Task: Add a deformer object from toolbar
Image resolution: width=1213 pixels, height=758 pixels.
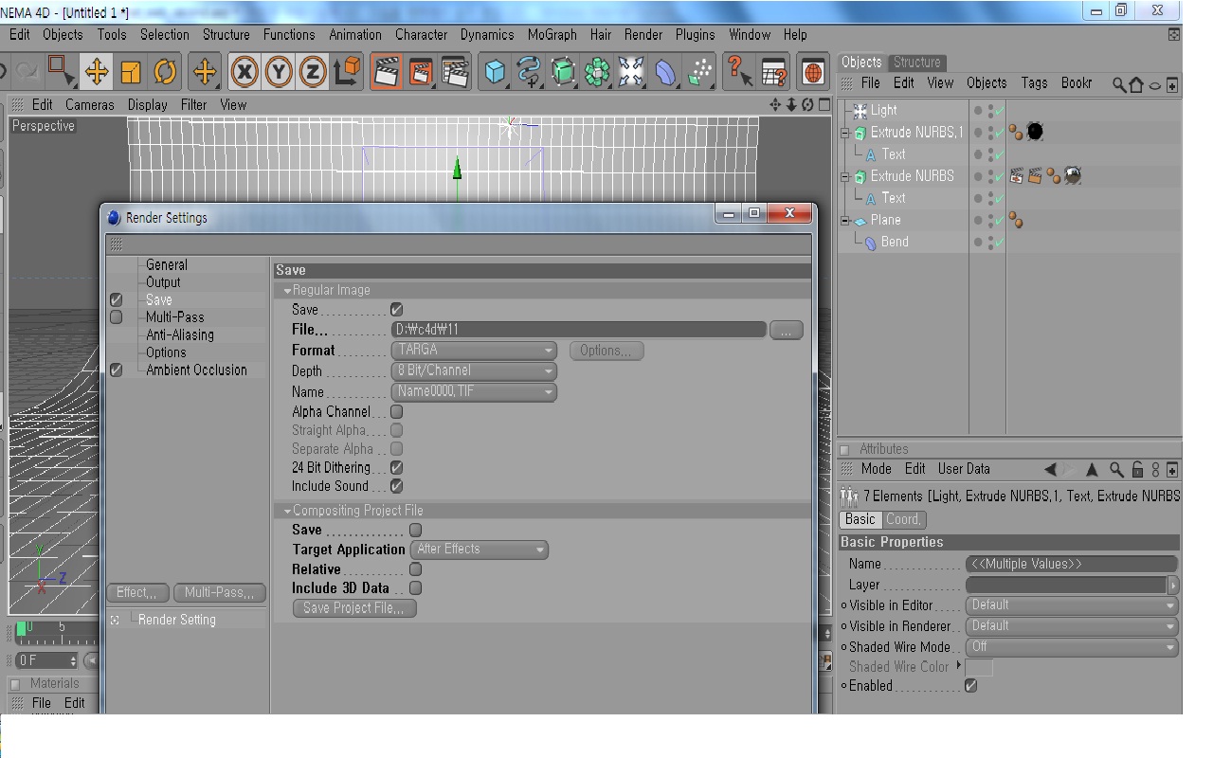Action: 665,72
